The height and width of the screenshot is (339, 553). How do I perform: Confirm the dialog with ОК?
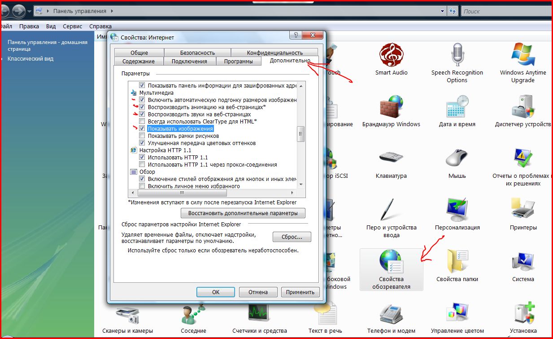coord(216,292)
